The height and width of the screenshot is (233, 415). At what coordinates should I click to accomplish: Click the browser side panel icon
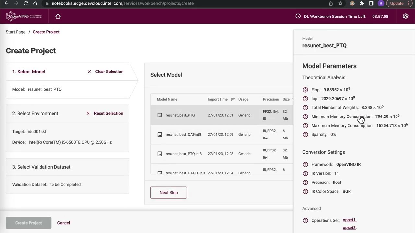coord(371,3)
